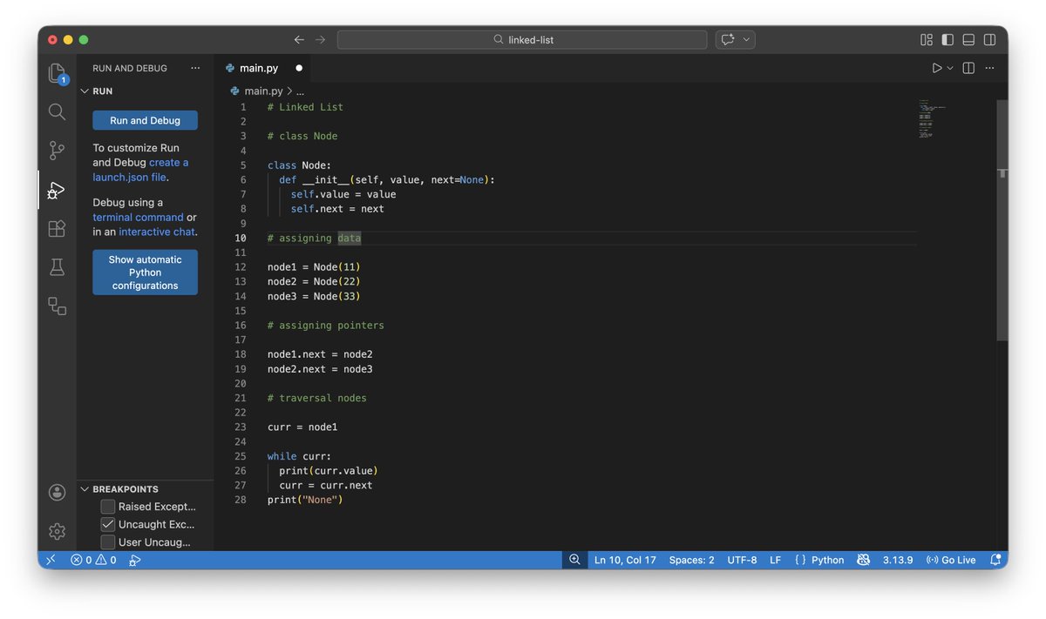Click the Go Live broadcast button
1046x619 pixels.
[950, 560]
